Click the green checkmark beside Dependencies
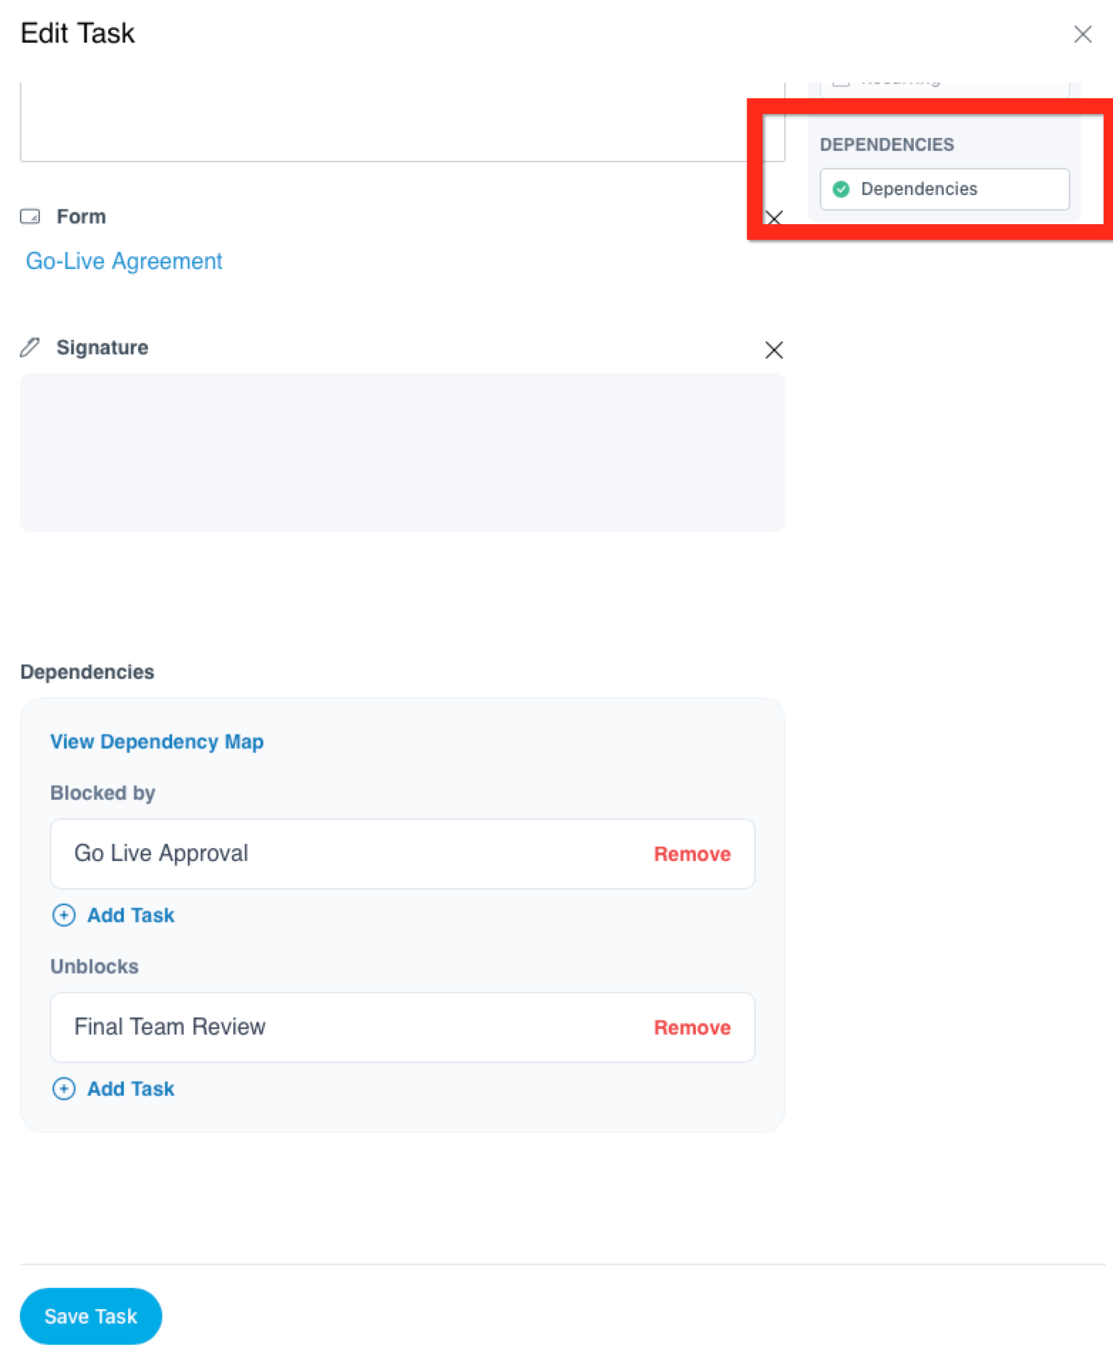This screenshot has height=1369, width=1113. pos(841,189)
